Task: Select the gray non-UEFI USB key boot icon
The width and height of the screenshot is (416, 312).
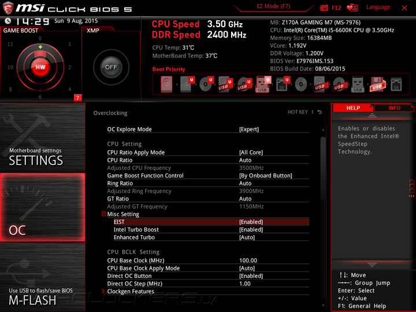Action: click(x=358, y=84)
